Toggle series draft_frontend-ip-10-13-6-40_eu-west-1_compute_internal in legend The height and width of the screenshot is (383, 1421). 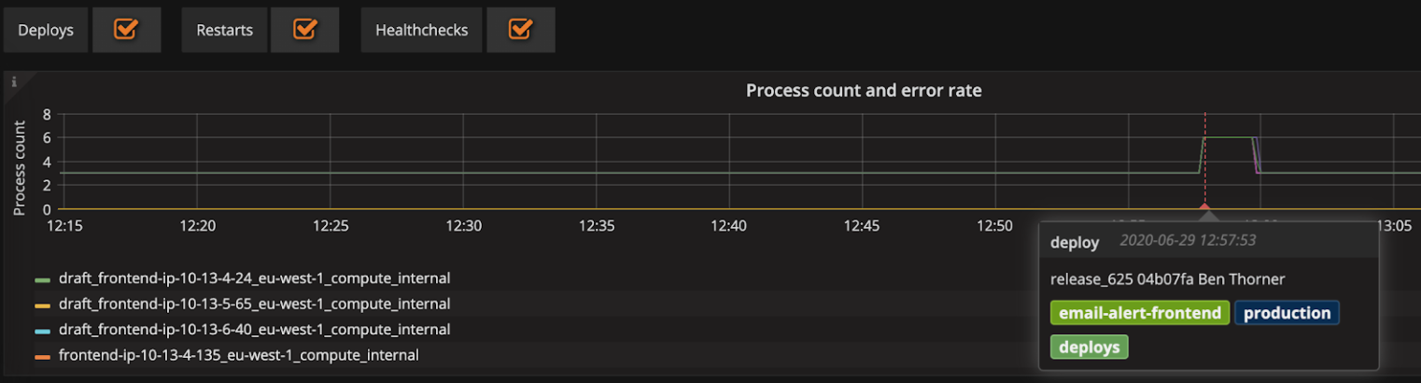click(x=254, y=330)
